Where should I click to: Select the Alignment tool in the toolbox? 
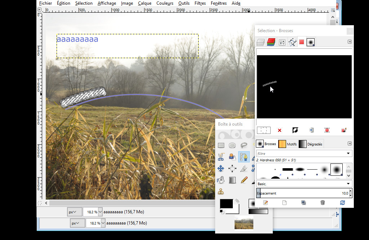(232, 168)
